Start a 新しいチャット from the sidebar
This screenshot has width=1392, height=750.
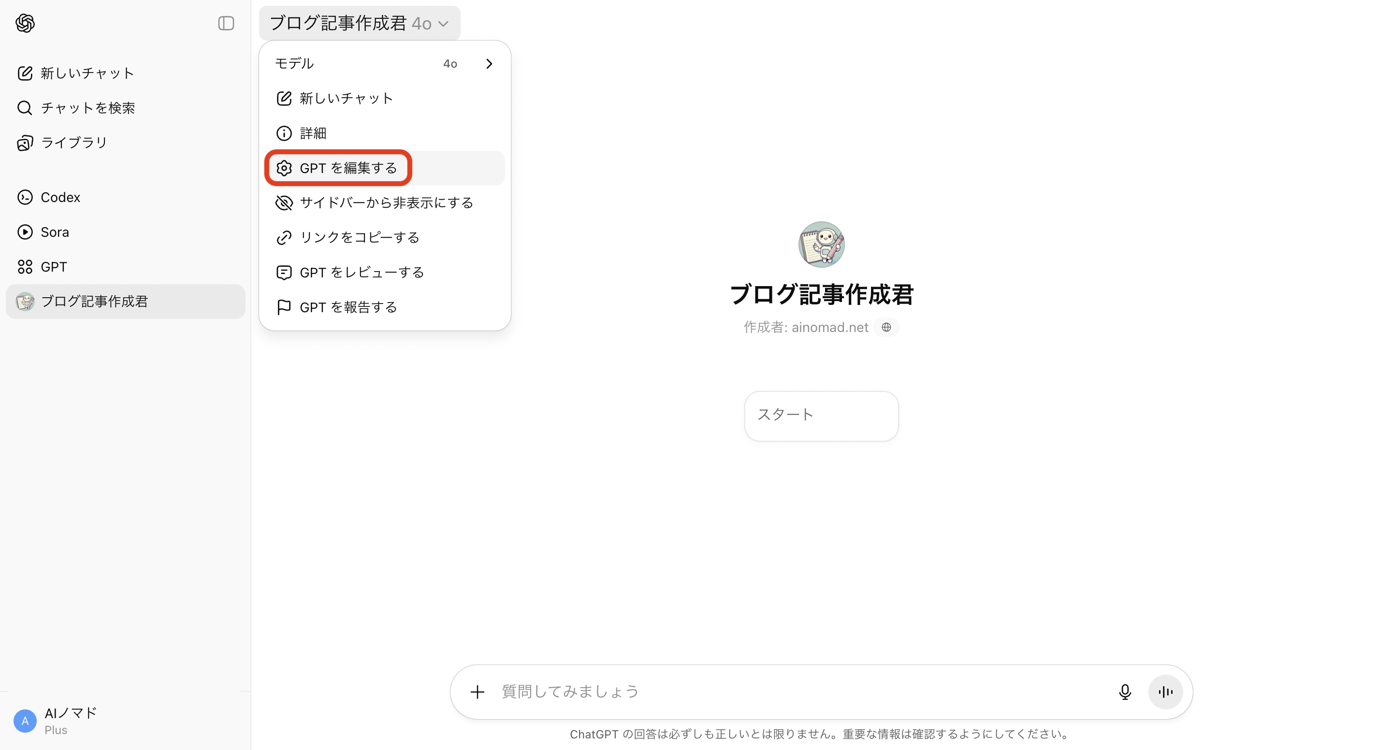(125, 73)
